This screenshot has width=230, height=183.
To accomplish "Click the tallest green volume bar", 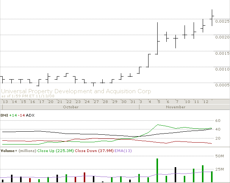I will (x=157, y=170).
